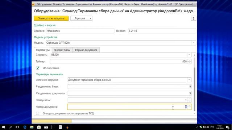Toggle the 'ИК-подставка' checkbox
Image resolution: width=232 pixels, height=130 pixels.
pos(38,68)
